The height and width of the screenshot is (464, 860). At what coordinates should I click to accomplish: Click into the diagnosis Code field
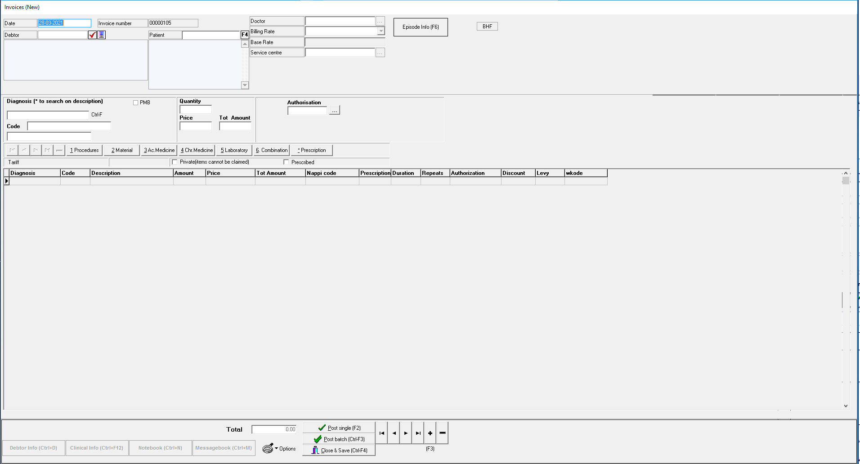[69, 126]
